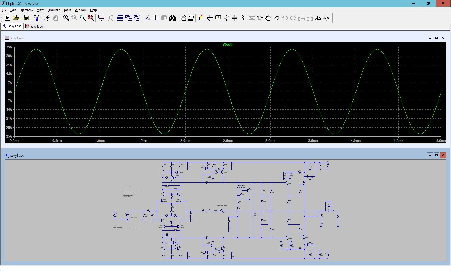
Task: Maximize the sevy1.raw plot window
Action: click(x=436, y=38)
